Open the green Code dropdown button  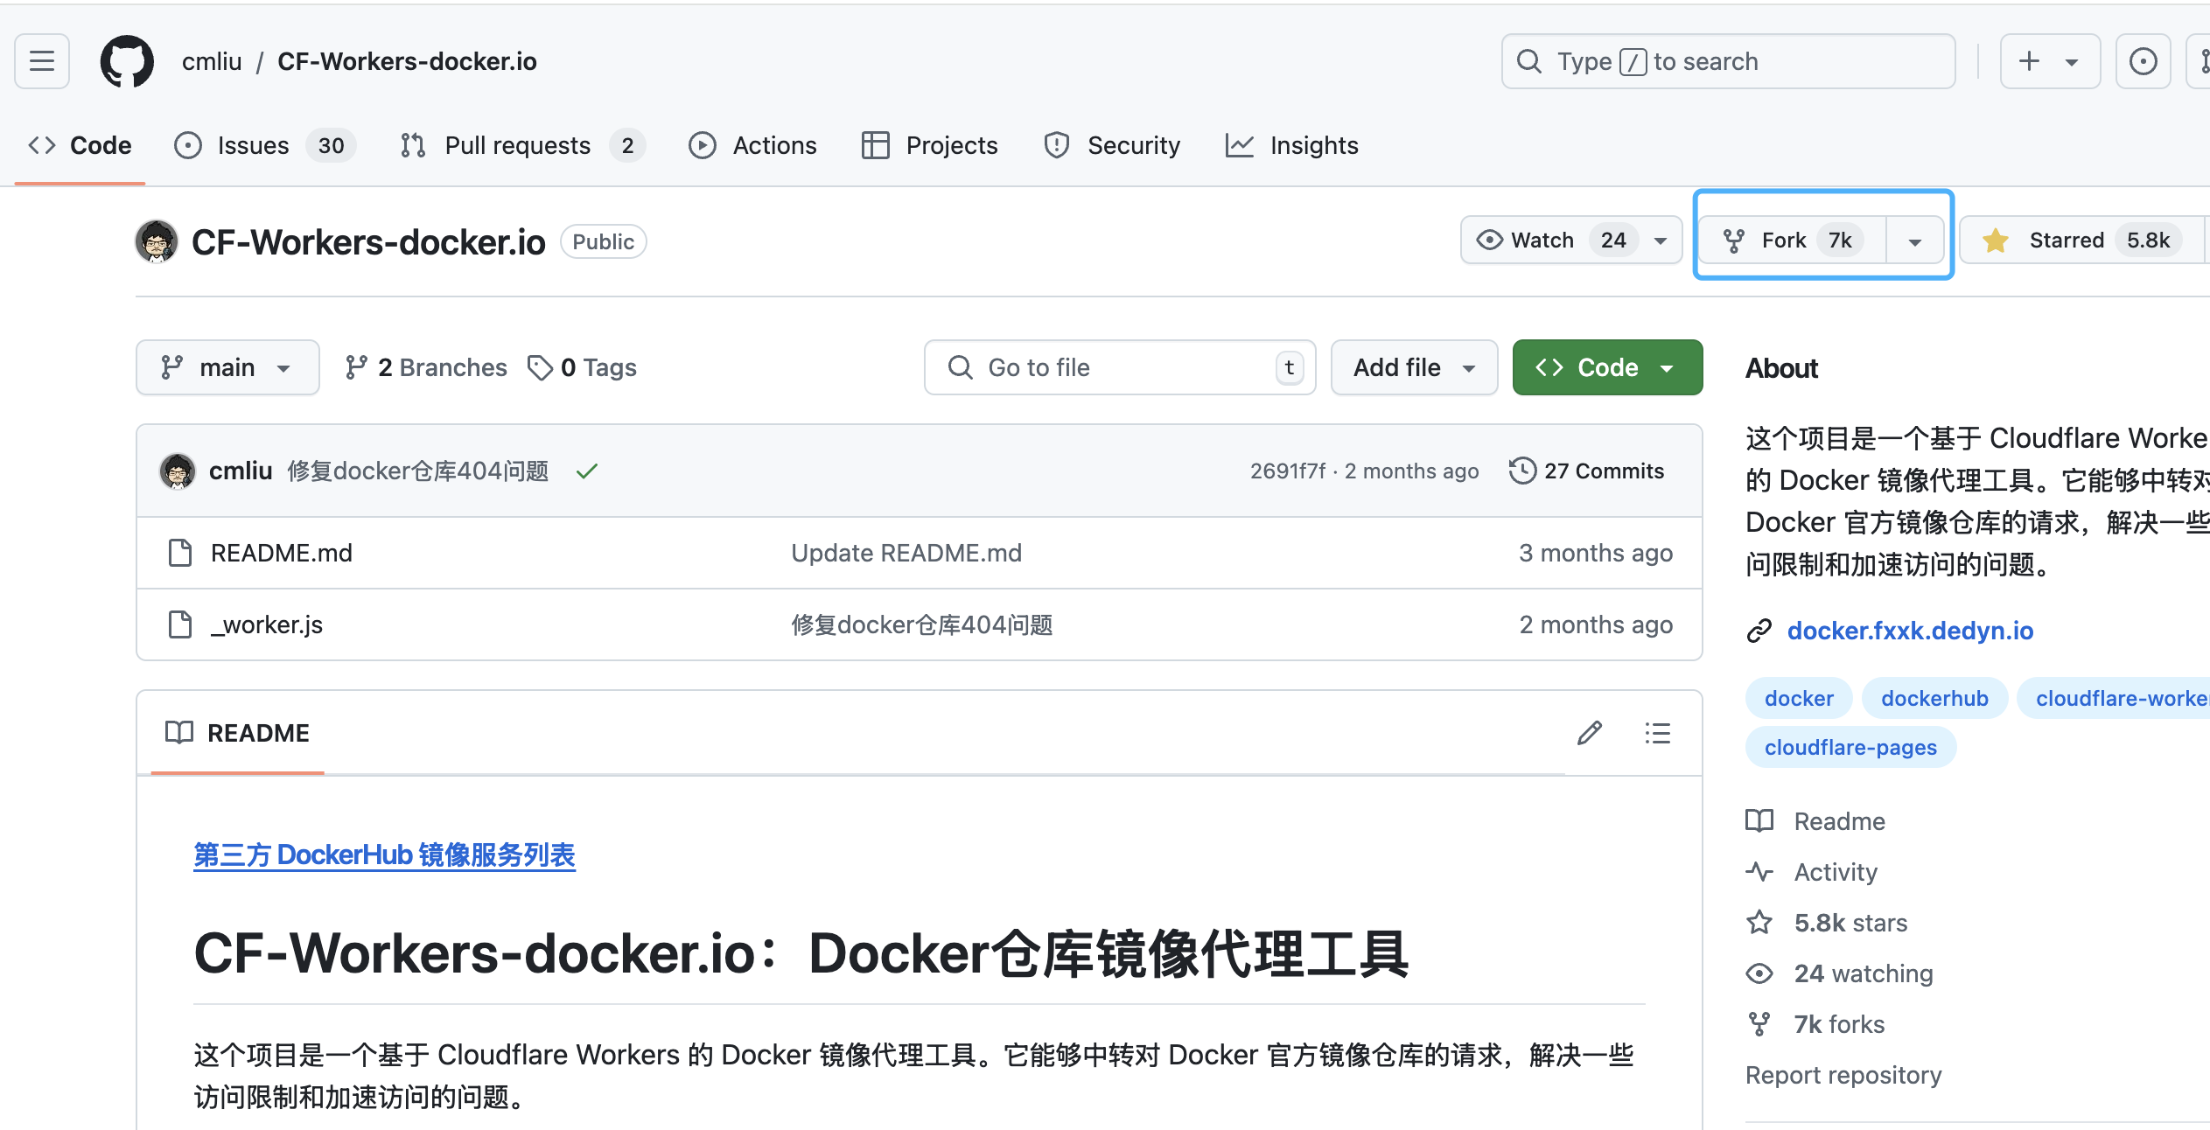1607,367
